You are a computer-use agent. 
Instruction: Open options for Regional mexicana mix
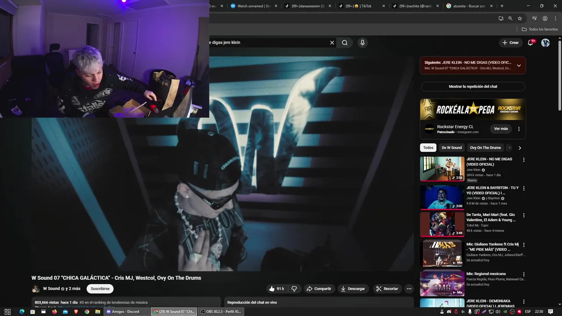(523, 274)
